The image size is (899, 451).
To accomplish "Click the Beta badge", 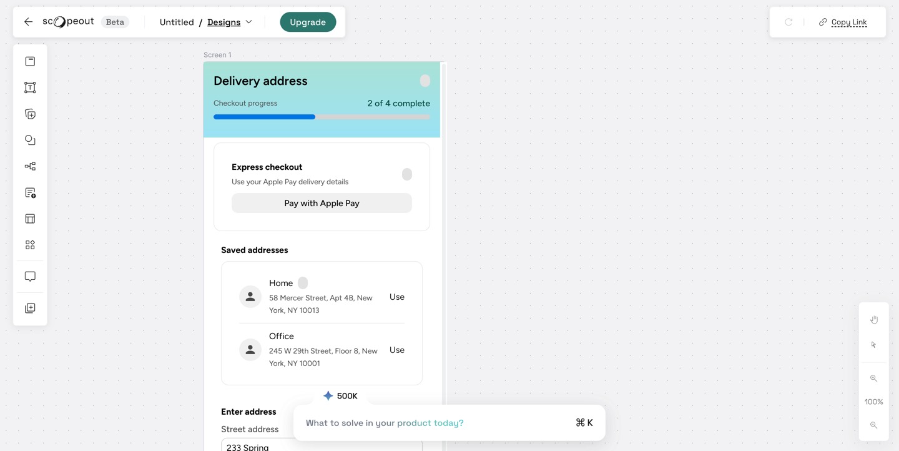I will 115,22.
